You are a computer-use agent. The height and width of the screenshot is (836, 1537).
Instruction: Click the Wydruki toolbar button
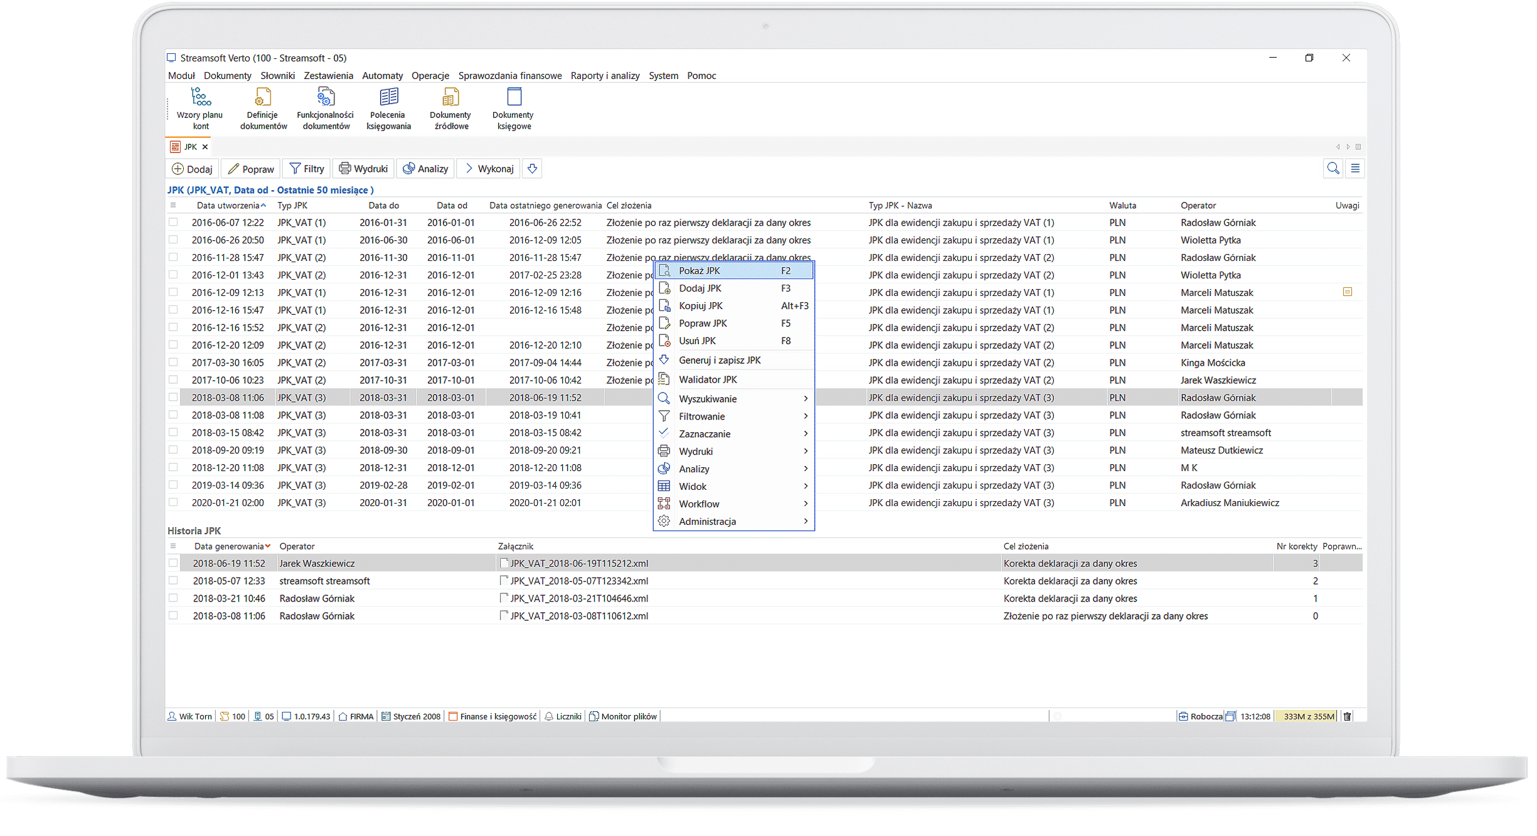pyautogui.click(x=363, y=169)
